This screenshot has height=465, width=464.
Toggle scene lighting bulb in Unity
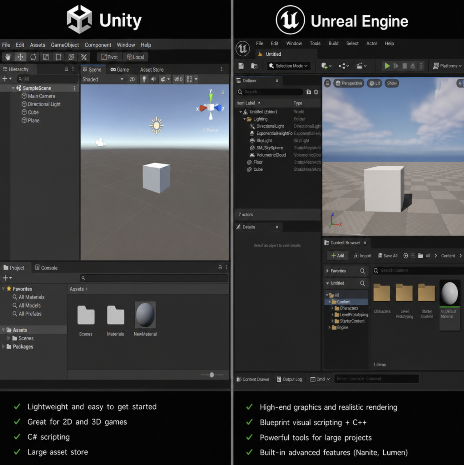pyautogui.click(x=144, y=79)
